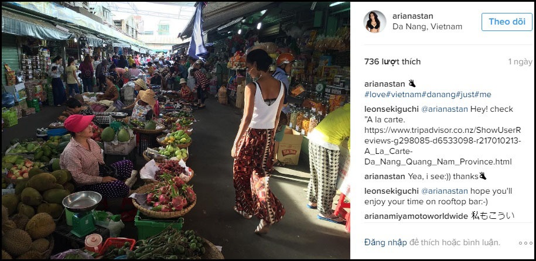The width and height of the screenshot is (536, 261).
Task: Open arianamiyamotoworldwide's profile
Action: [x=416, y=217]
